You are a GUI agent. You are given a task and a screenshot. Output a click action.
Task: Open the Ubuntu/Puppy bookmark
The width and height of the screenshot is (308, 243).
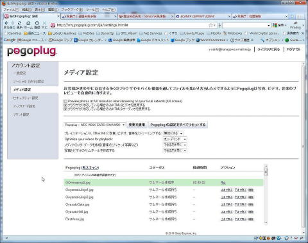(x=192, y=33)
